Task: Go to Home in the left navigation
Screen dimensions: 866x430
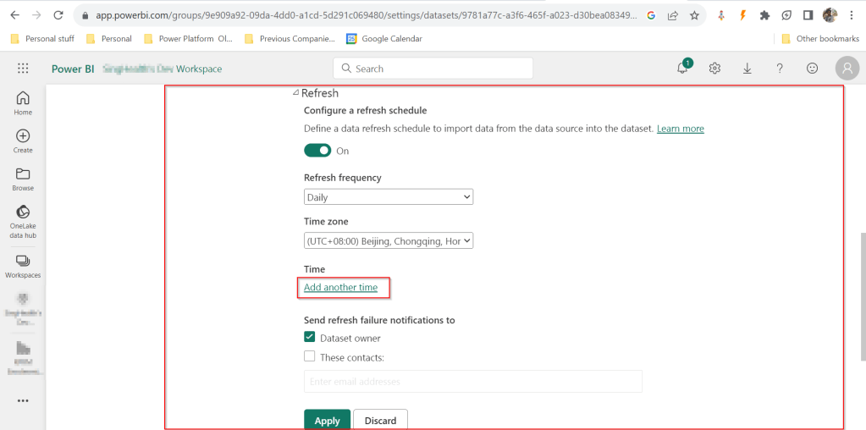Action: (23, 98)
